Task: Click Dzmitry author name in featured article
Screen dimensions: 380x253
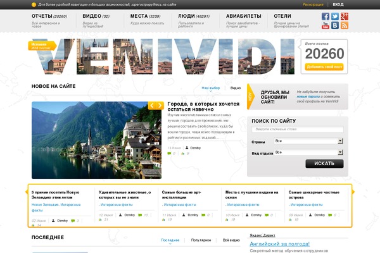Action: click(x=195, y=147)
